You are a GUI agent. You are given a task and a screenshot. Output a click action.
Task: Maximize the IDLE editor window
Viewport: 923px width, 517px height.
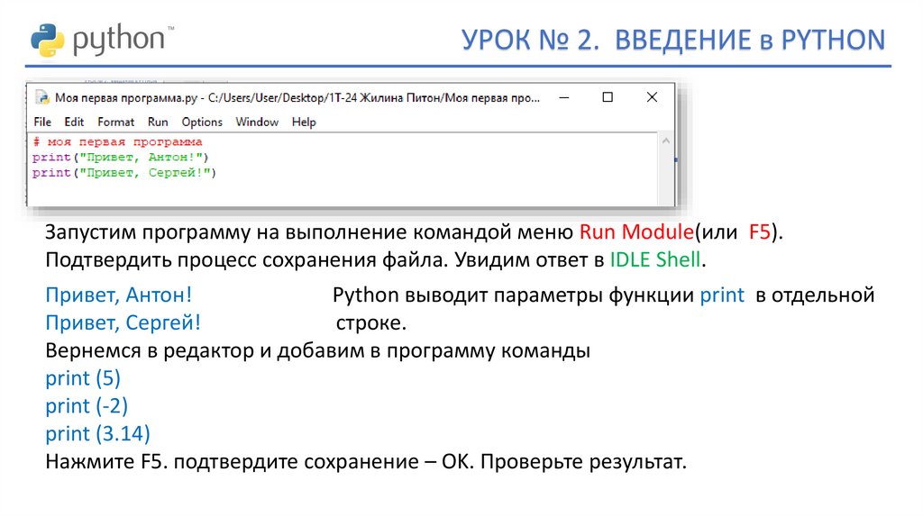pos(608,97)
